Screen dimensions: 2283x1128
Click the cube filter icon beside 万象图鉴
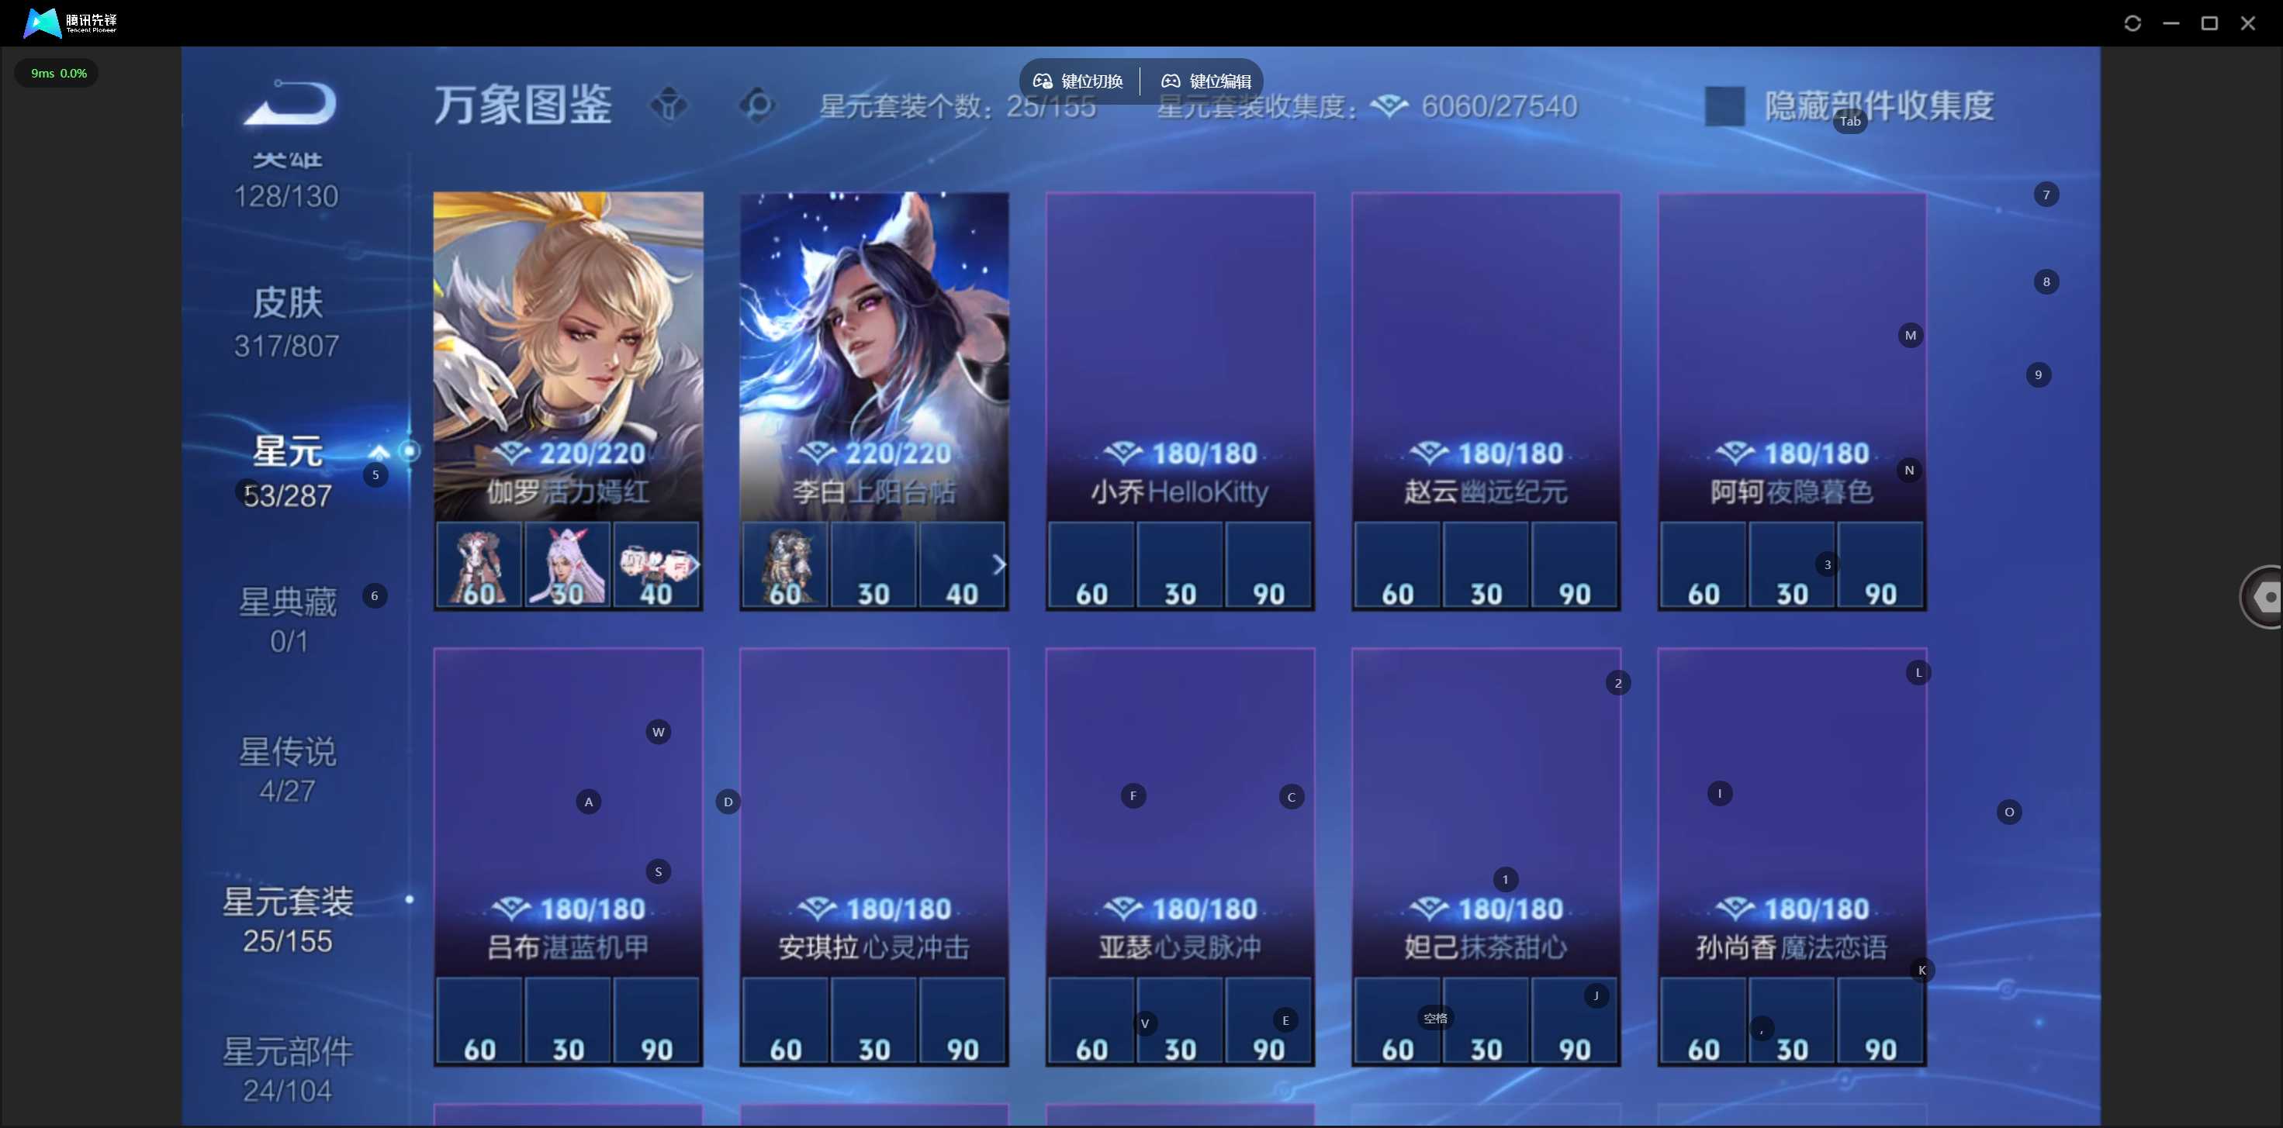pos(669,105)
